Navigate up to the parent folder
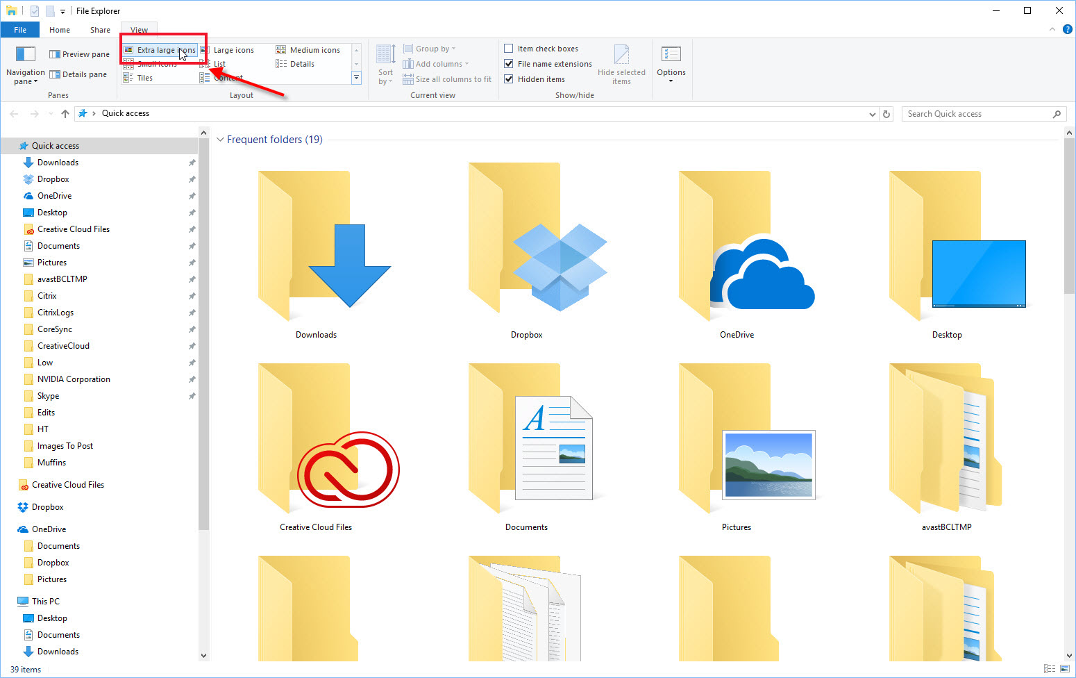The image size is (1076, 678). pos(65,113)
